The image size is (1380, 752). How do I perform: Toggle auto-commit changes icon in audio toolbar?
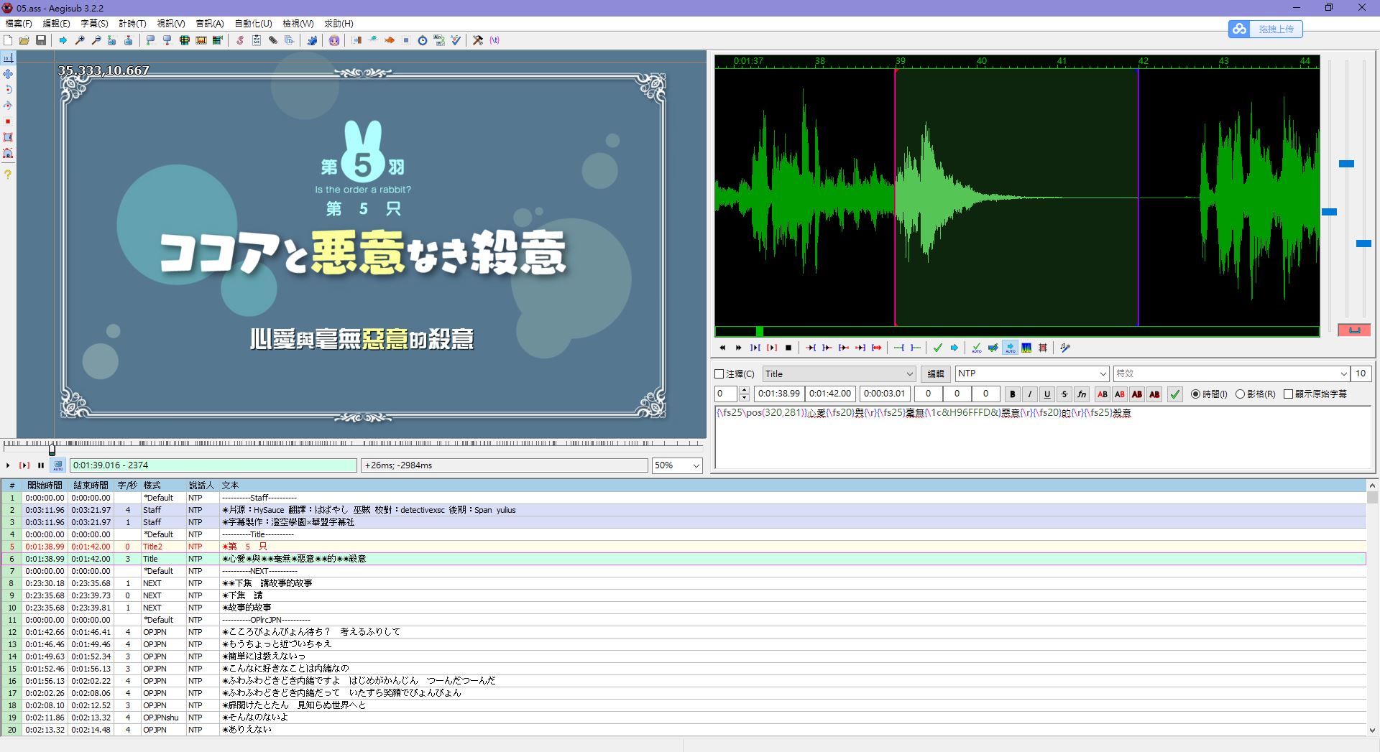(x=977, y=348)
